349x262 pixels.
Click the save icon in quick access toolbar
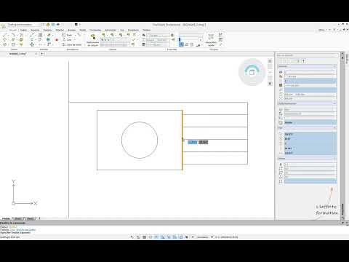(53, 25)
